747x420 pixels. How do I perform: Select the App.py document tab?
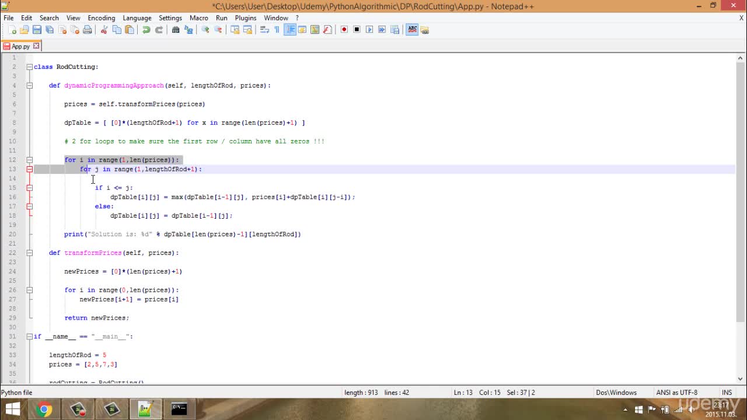(20, 46)
